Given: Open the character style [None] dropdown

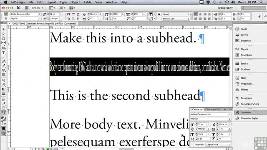Looking at the screenshot, I should point(176,14).
